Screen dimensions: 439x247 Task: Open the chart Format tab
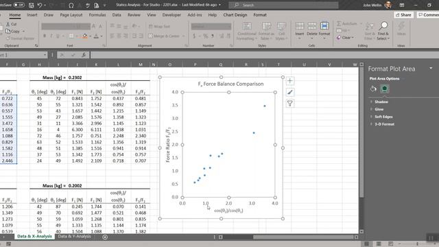[260, 15]
